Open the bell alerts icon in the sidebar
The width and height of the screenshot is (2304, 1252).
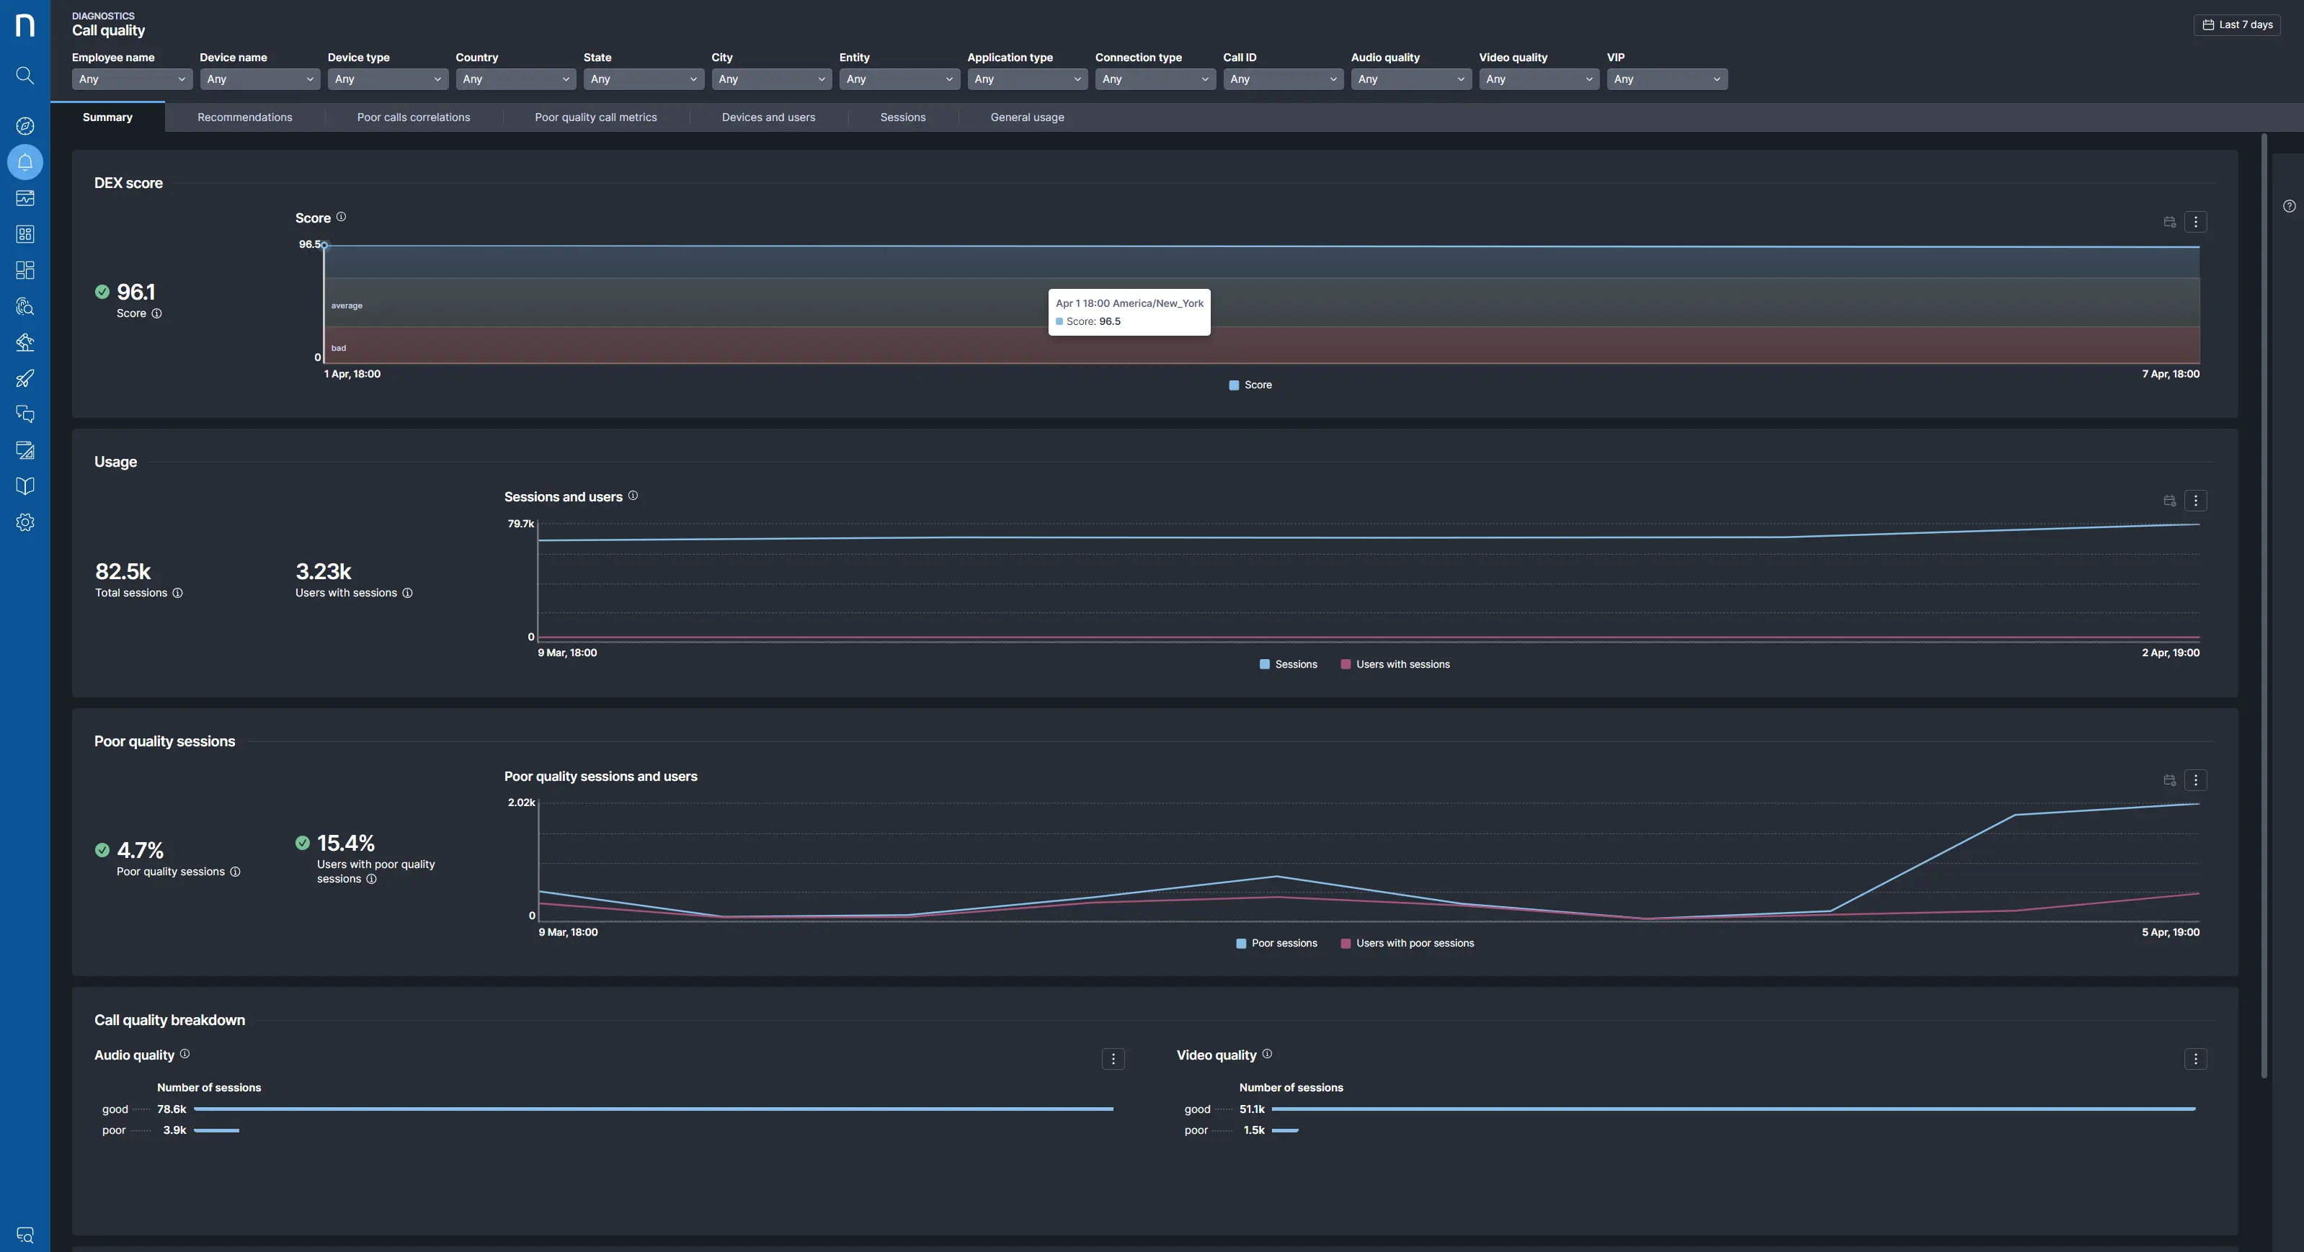coord(25,162)
